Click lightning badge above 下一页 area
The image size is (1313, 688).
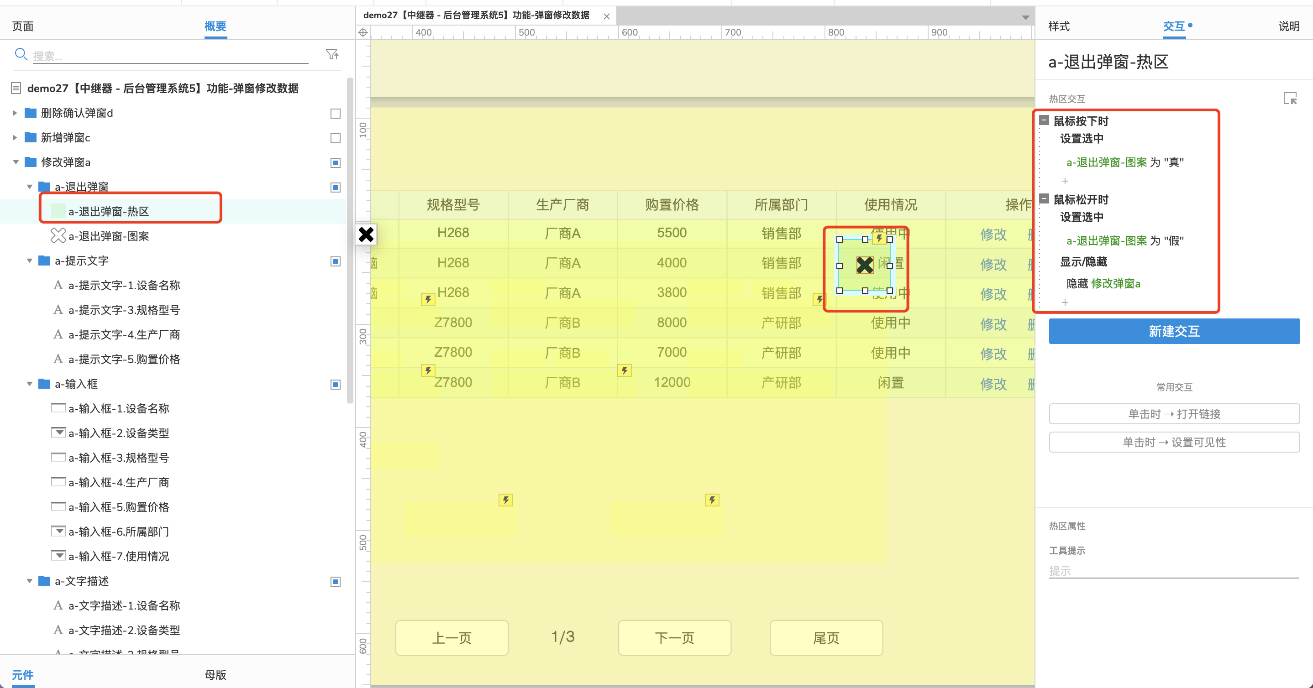pyautogui.click(x=712, y=500)
